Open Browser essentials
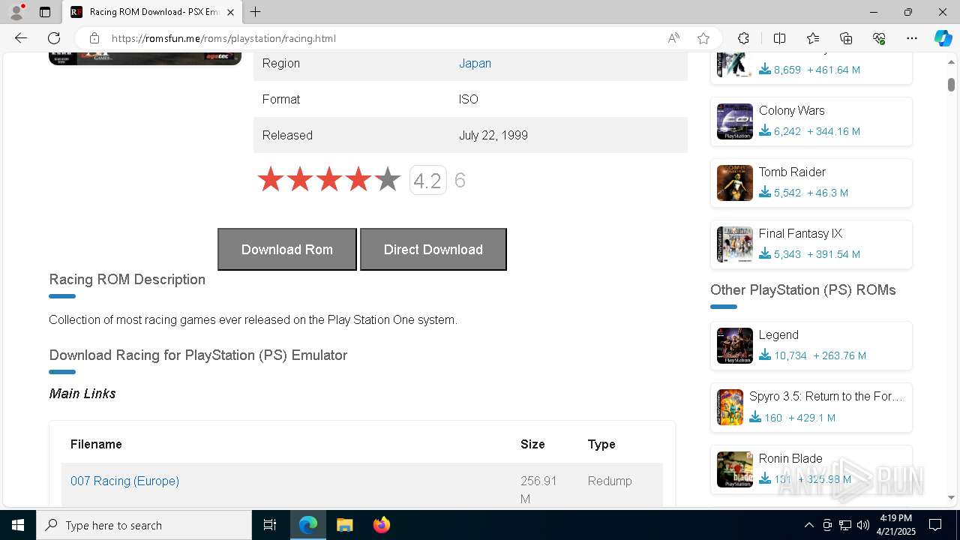This screenshot has height=540, width=960. (879, 38)
